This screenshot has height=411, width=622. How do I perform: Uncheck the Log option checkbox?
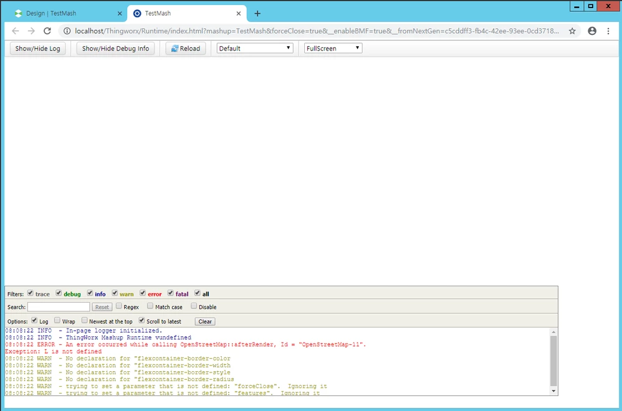(34, 320)
